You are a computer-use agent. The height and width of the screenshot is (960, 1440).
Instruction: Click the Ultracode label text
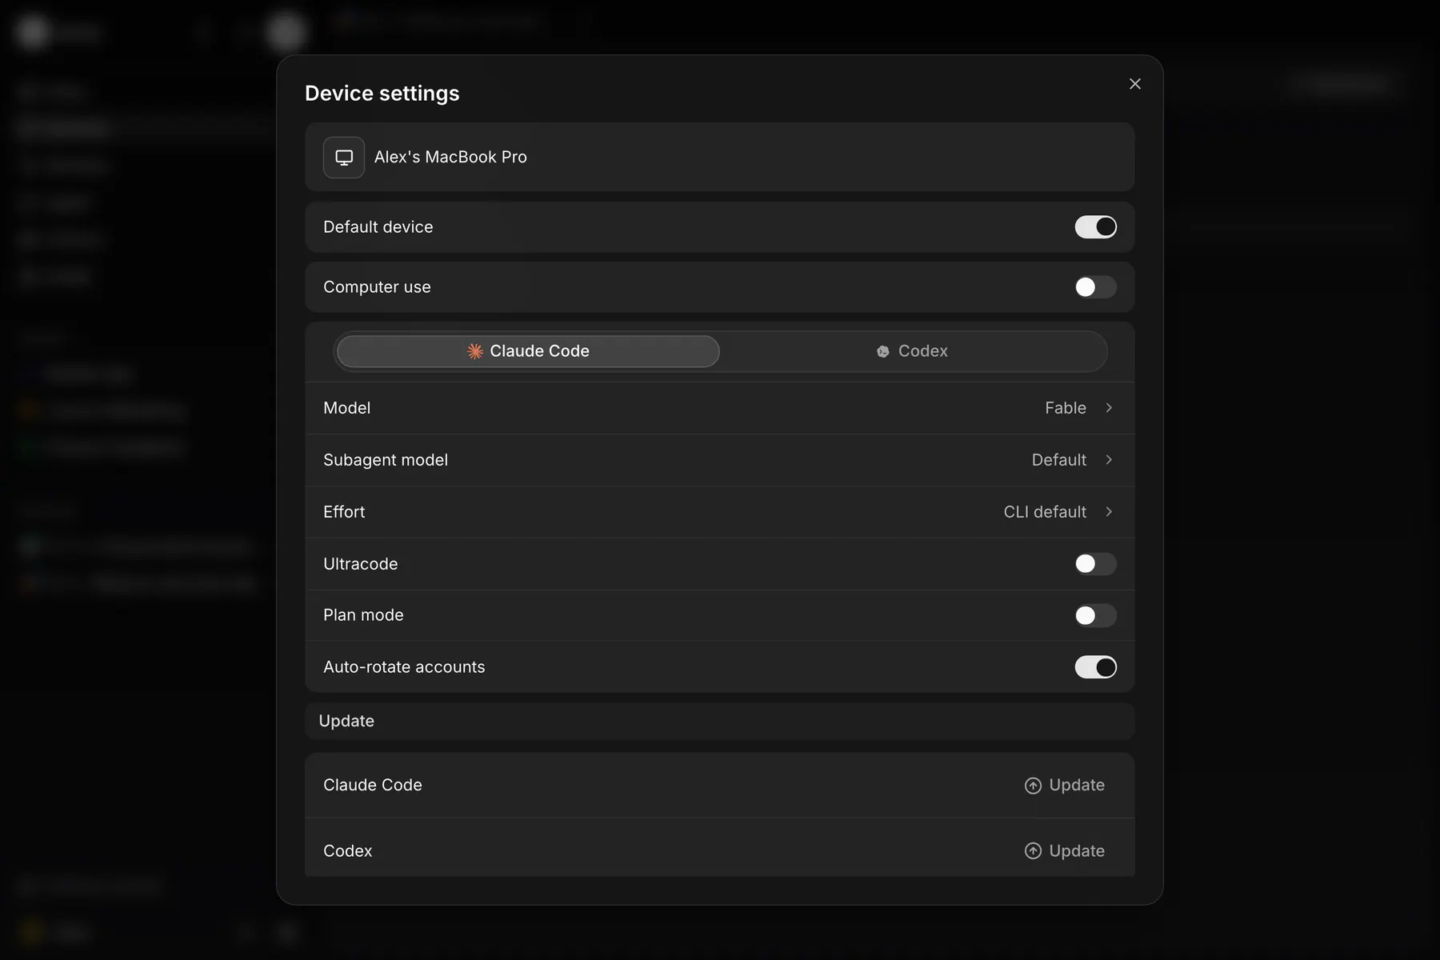pos(361,564)
